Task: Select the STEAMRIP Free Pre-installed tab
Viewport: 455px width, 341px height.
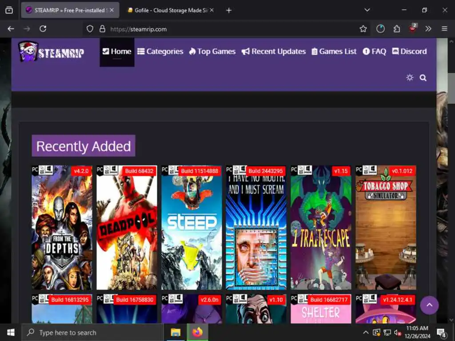Action: pyautogui.click(x=70, y=10)
